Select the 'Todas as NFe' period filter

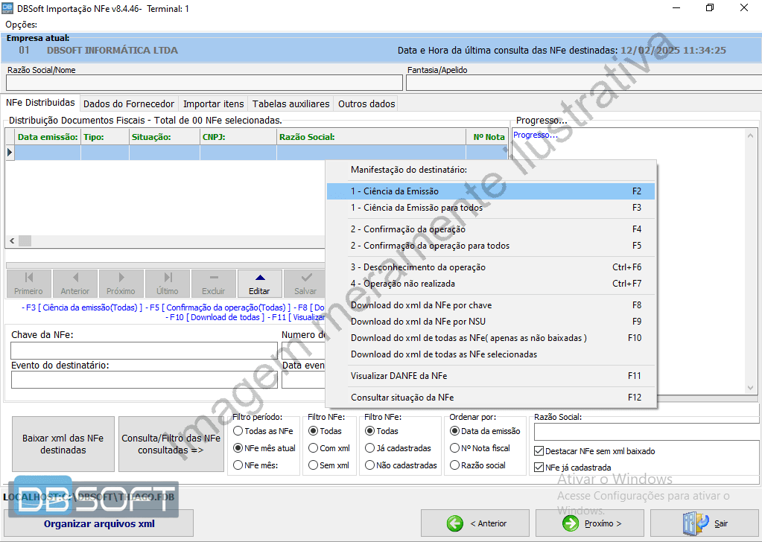click(x=238, y=431)
